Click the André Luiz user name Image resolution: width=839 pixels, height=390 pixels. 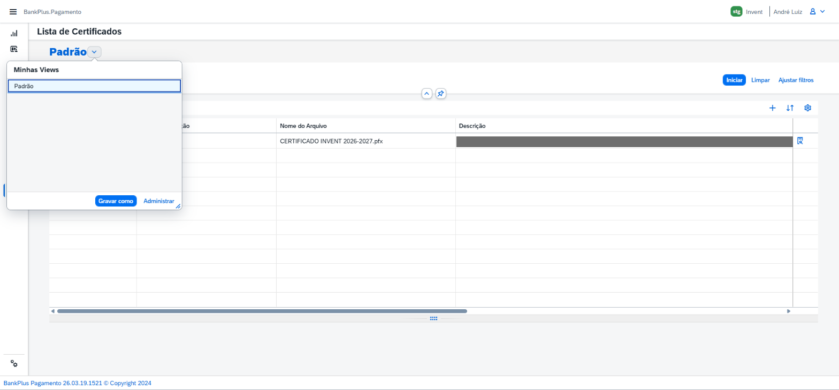coord(788,12)
